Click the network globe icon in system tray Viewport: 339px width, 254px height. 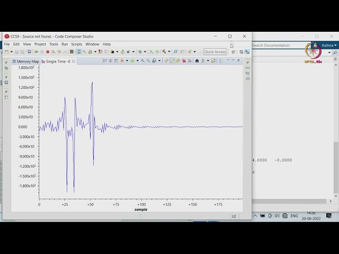(285, 216)
